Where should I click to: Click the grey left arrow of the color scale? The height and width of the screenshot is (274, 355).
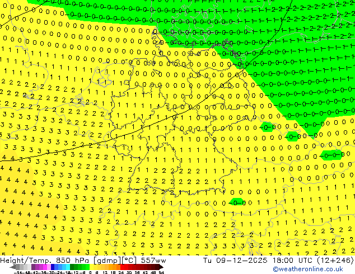click(13, 267)
